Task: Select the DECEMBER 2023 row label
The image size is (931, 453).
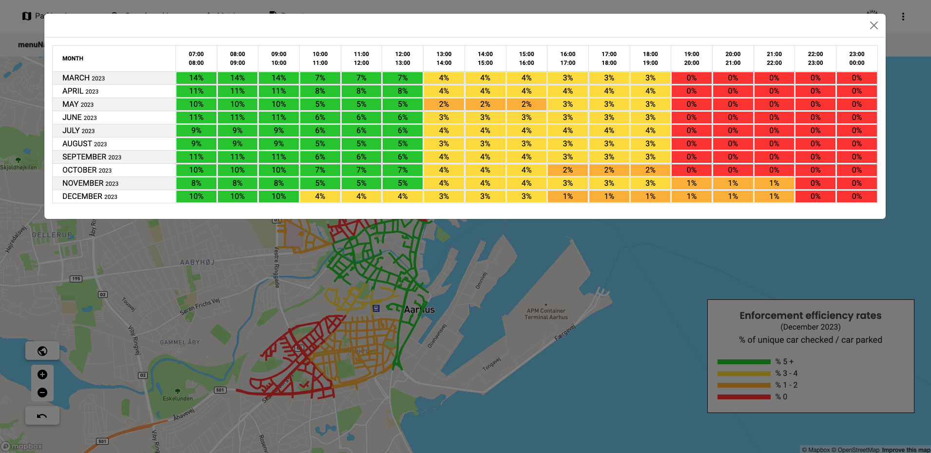Action: [90, 197]
